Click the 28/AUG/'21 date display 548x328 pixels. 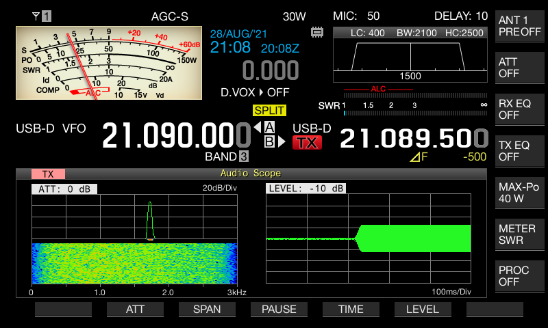pyautogui.click(x=238, y=33)
